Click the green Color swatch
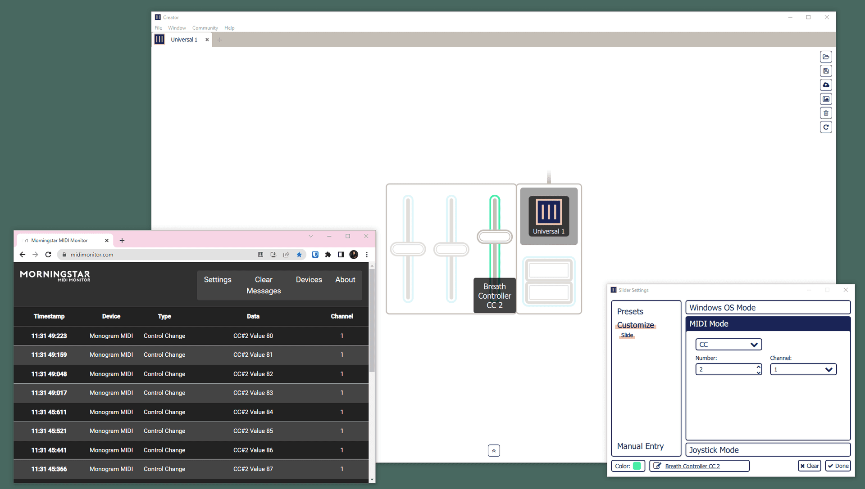Viewport: 865px width, 489px height. pos(637,466)
